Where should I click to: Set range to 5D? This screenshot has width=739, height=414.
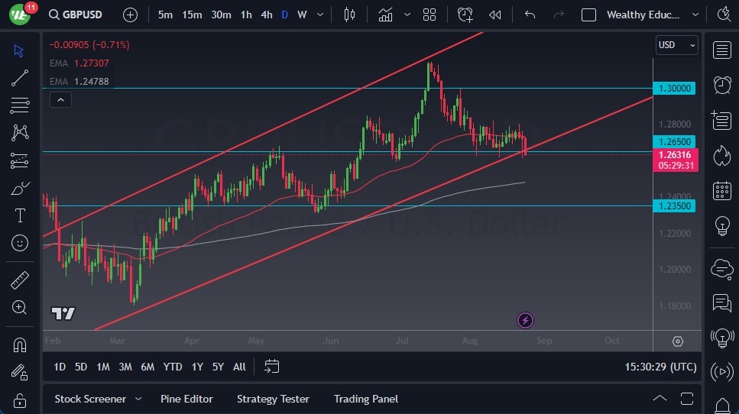tap(81, 367)
